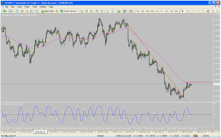Click the Indicators list toolbar icon
This screenshot has width=221, height=138.
click(x=118, y=11)
